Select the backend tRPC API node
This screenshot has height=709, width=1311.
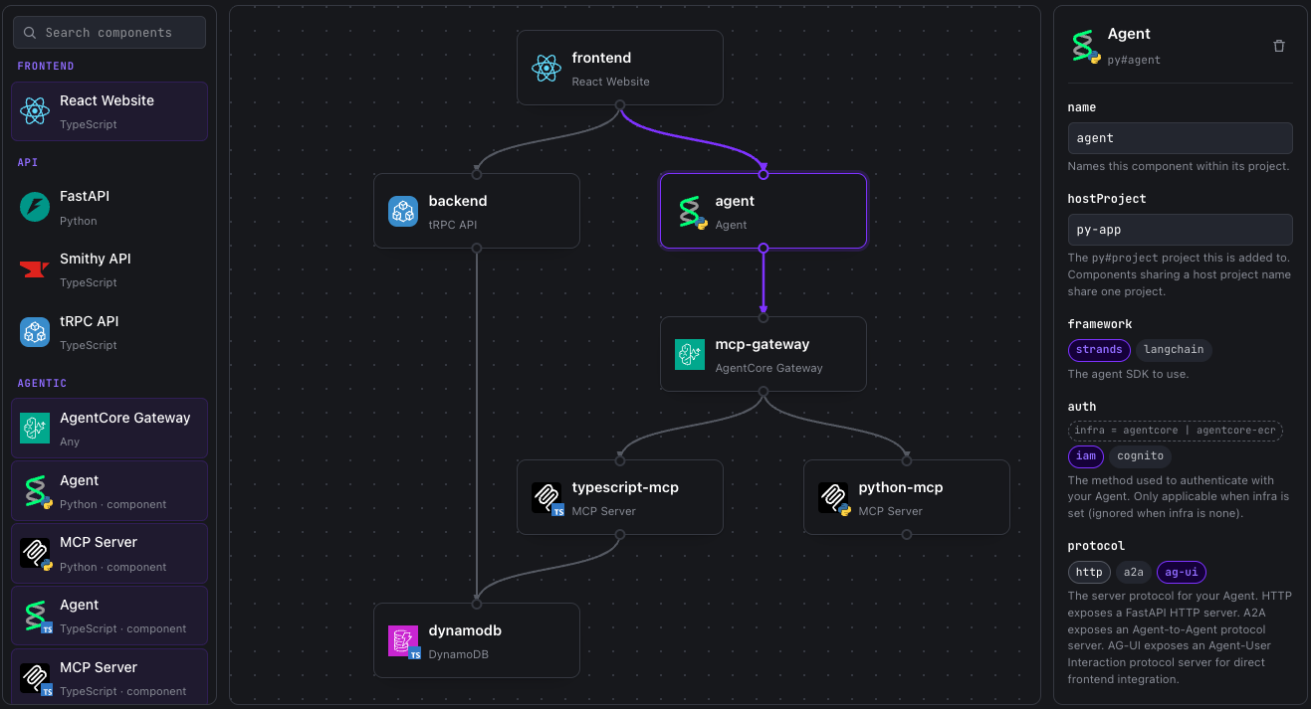(x=477, y=211)
